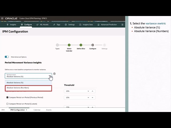Increase the first threshold value
Viewport: 171px width, 128px height.
pos(92,91)
